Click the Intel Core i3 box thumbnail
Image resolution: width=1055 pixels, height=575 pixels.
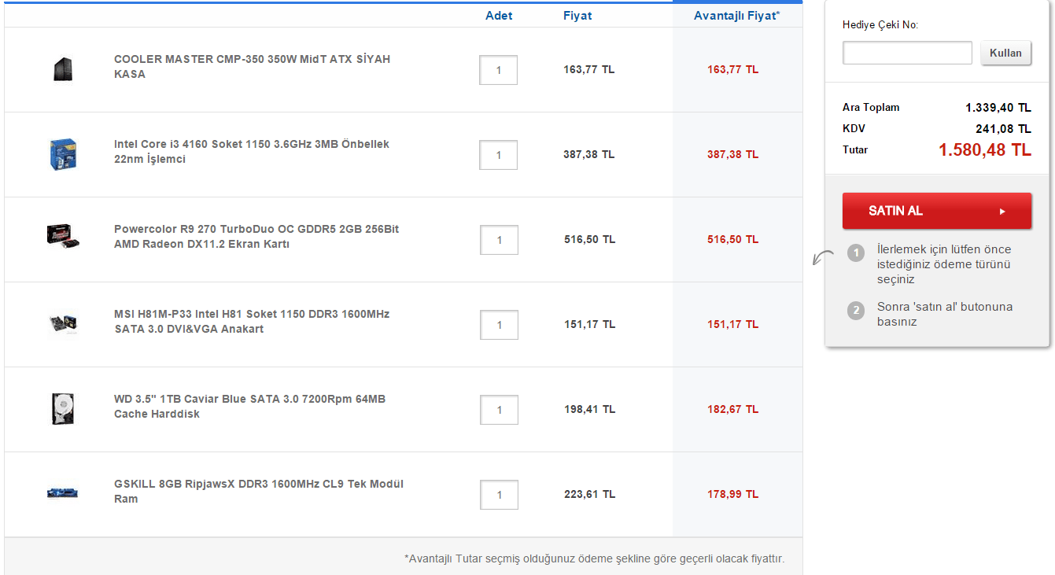click(x=63, y=154)
